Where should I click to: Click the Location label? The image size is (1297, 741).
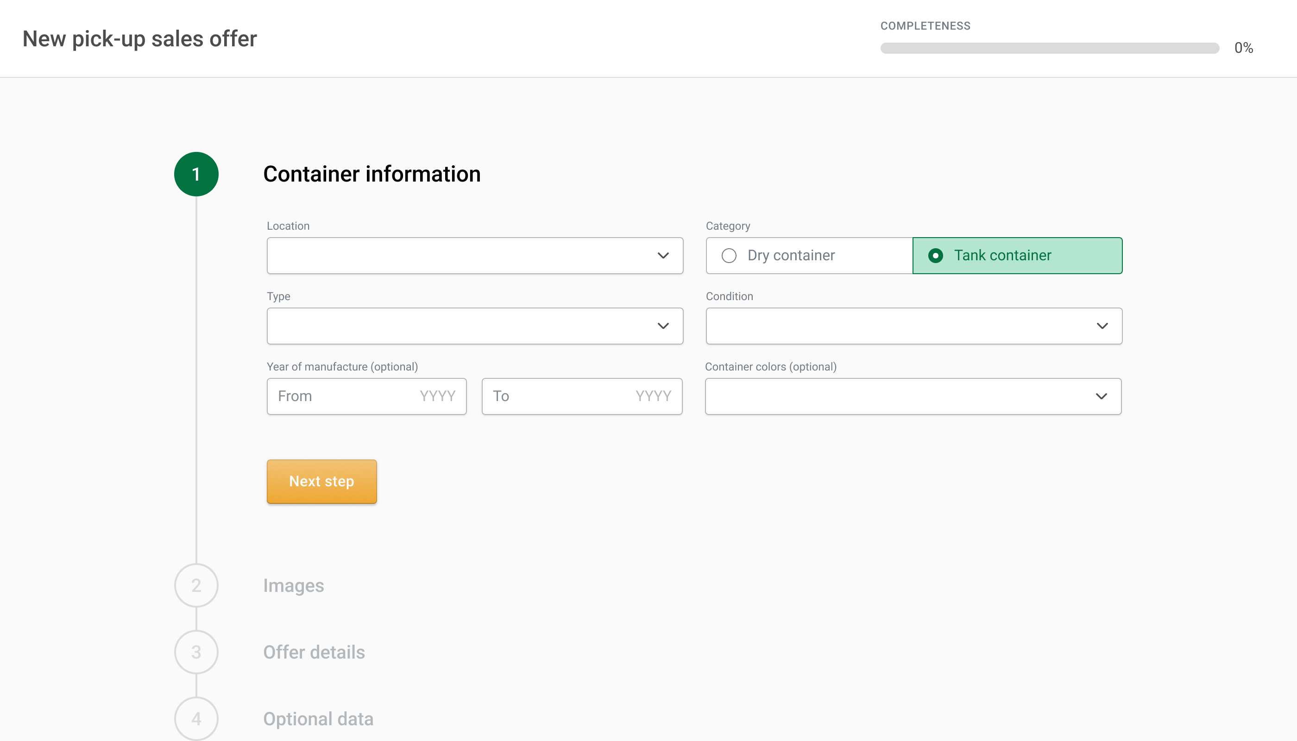pyautogui.click(x=288, y=226)
